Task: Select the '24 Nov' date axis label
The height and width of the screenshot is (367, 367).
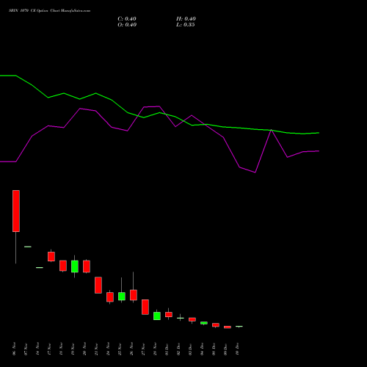Action: 108,349
